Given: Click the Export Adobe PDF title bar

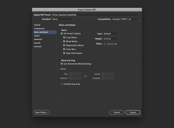Looking at the screenshot, I should (87, 10).
